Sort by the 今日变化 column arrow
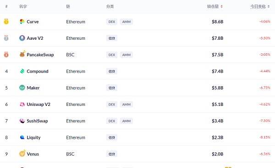The height and width of the screenshot is (168, 275). [269, 6]
